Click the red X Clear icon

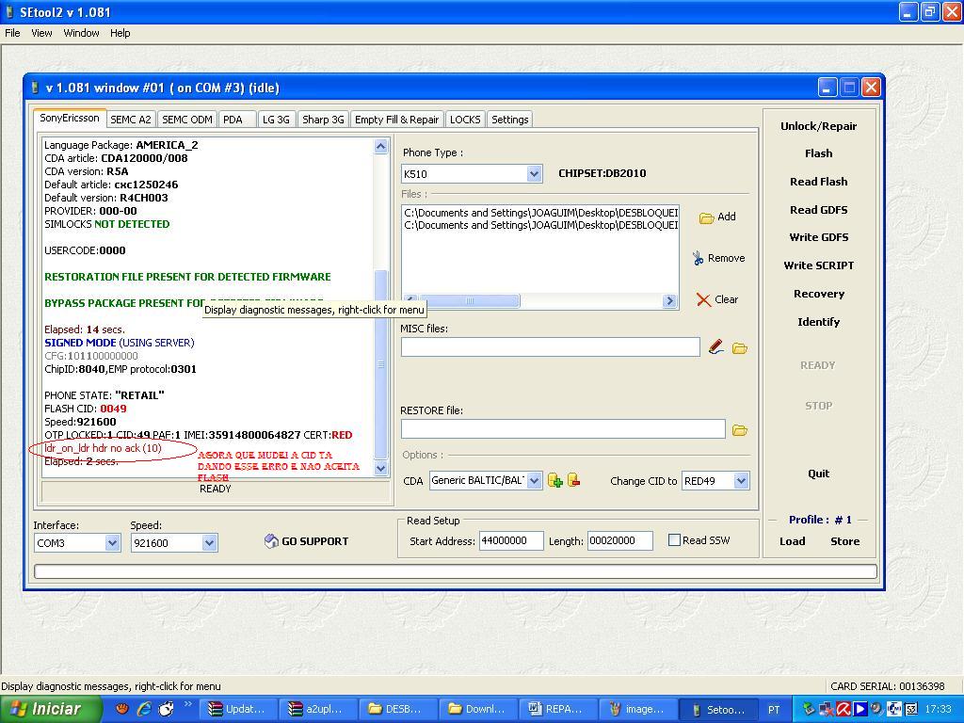tap(703, 299)
